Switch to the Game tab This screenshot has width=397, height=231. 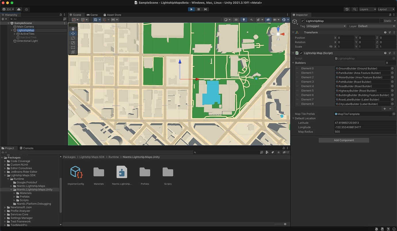[92, 15]
